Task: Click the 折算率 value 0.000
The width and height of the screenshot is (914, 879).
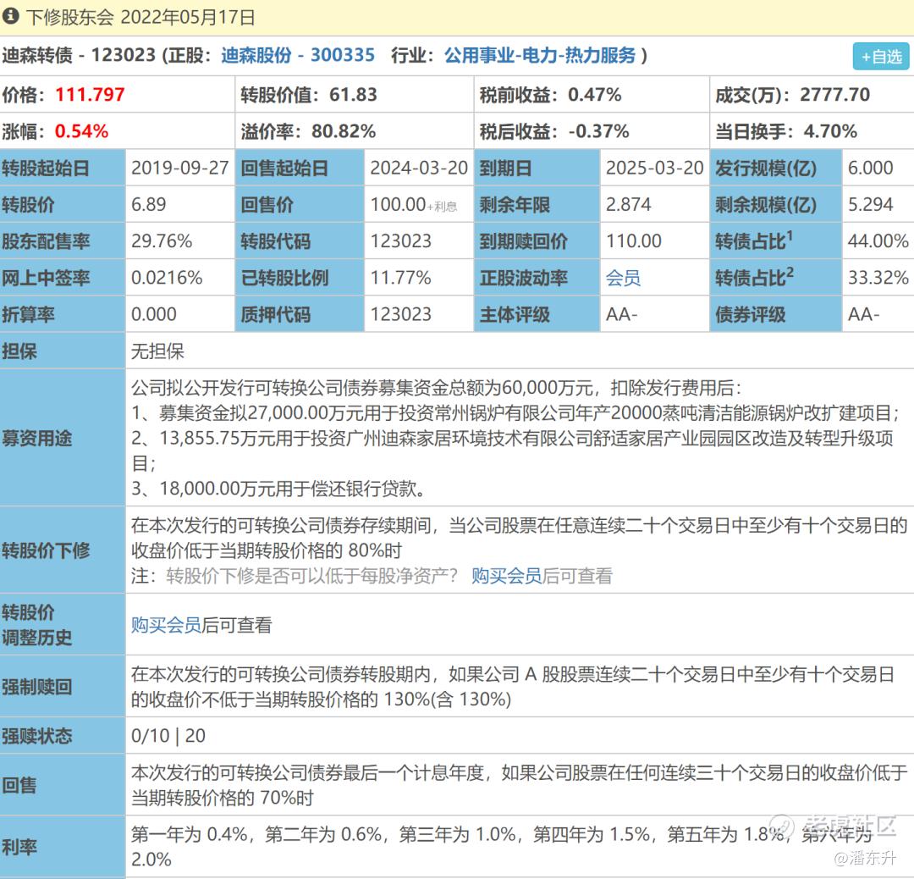Action: pos(154,314)
